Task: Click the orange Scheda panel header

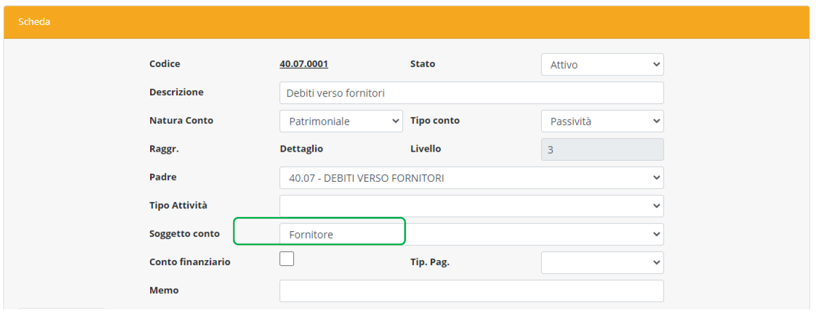Action: click(406, 22)
